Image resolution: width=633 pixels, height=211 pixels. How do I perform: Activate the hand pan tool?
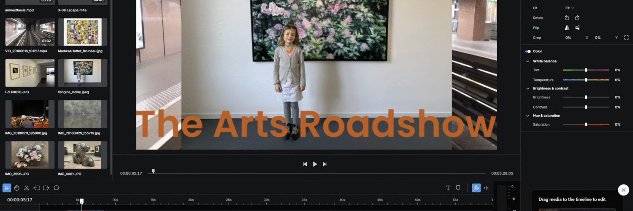(x=17, y=188)
